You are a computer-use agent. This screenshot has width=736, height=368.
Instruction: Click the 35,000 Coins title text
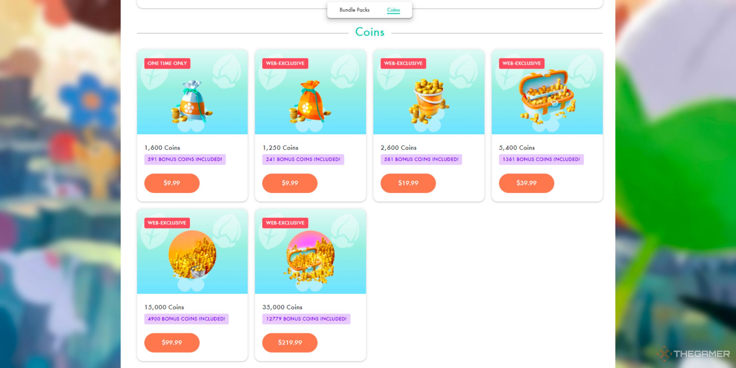(282, 307)
